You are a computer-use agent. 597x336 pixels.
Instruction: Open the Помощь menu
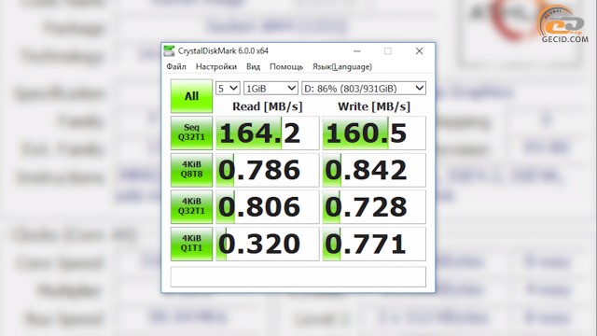point(286,66)
